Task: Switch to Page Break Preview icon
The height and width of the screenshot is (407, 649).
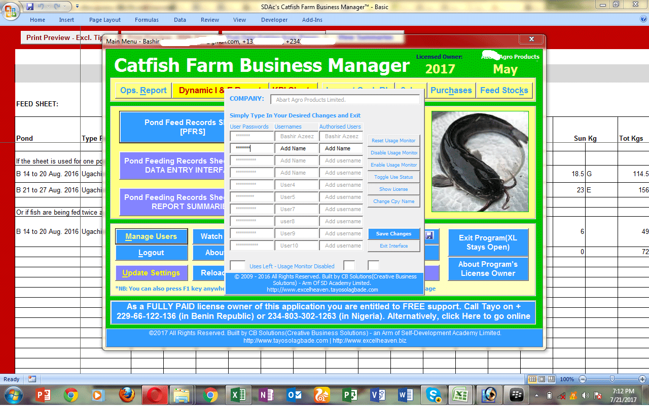Action: click(551, 379)
